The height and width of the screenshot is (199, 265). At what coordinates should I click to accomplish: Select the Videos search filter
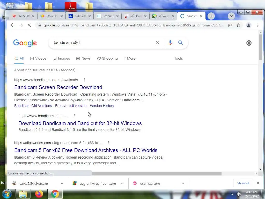(x=38, y=58)
